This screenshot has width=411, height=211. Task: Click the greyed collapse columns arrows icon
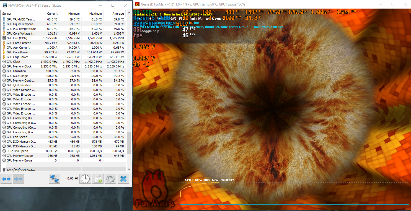[18, 179]
